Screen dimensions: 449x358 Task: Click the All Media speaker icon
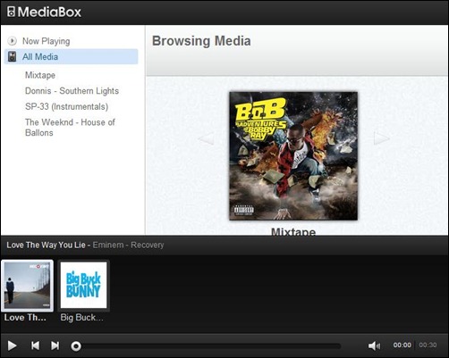coord(13,56)
